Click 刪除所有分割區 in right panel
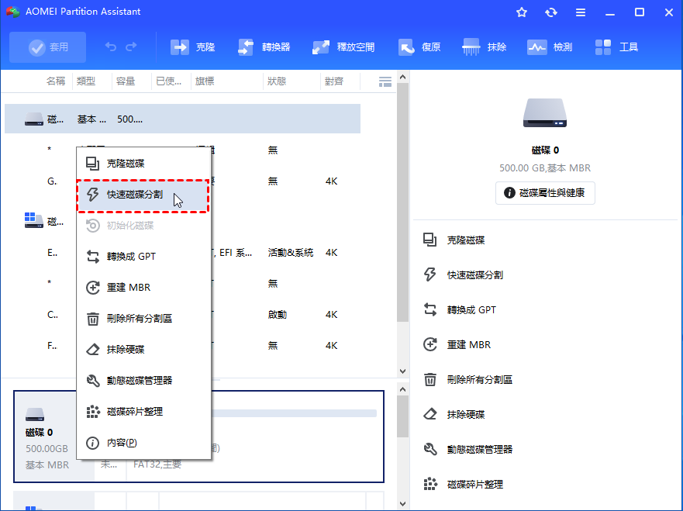 click(x=467, y=379)
